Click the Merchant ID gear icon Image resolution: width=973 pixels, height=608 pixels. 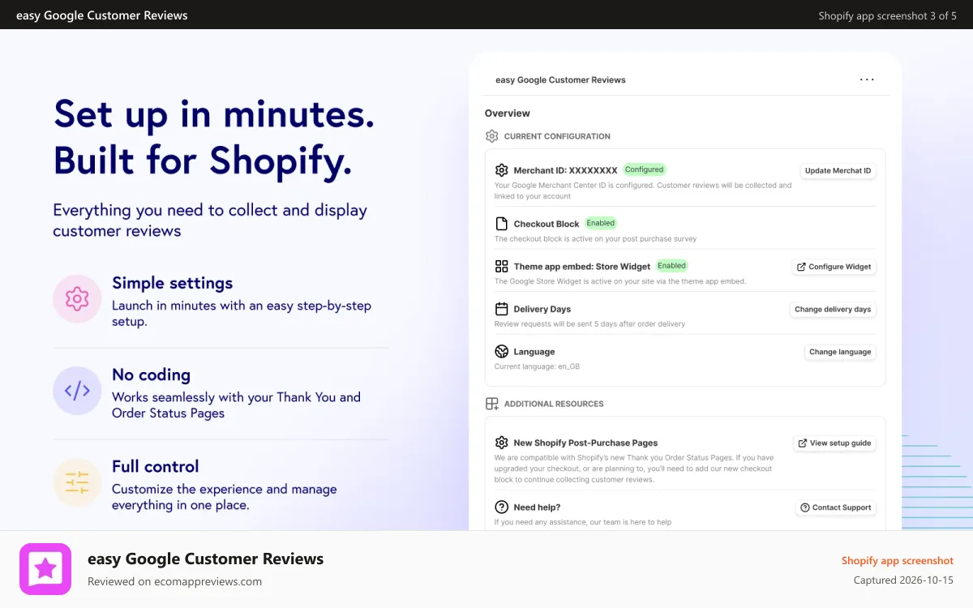coord(501,170)
